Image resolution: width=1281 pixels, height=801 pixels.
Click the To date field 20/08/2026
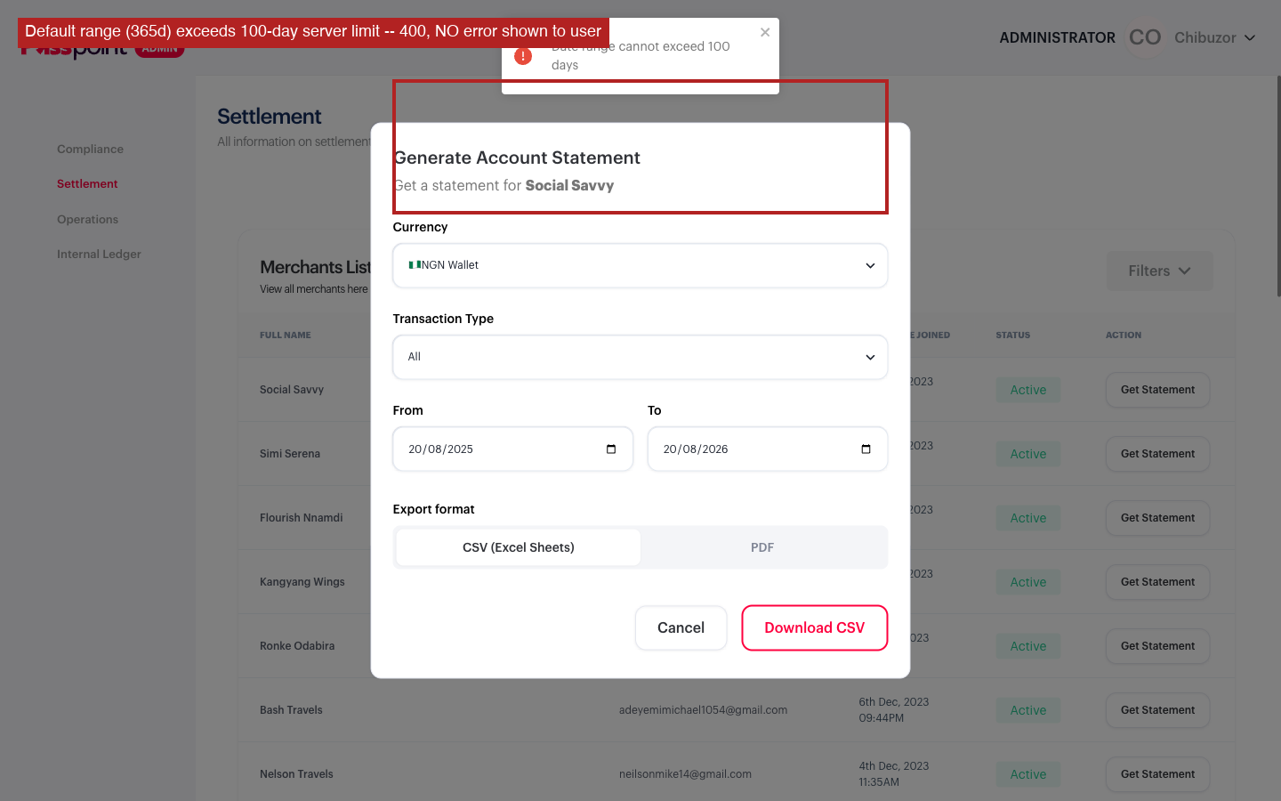(x=768, y=449)
